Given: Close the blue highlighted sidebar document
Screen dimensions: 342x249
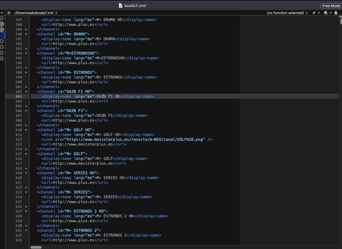Looking at the screenshot, I should (x=2, y=35).
